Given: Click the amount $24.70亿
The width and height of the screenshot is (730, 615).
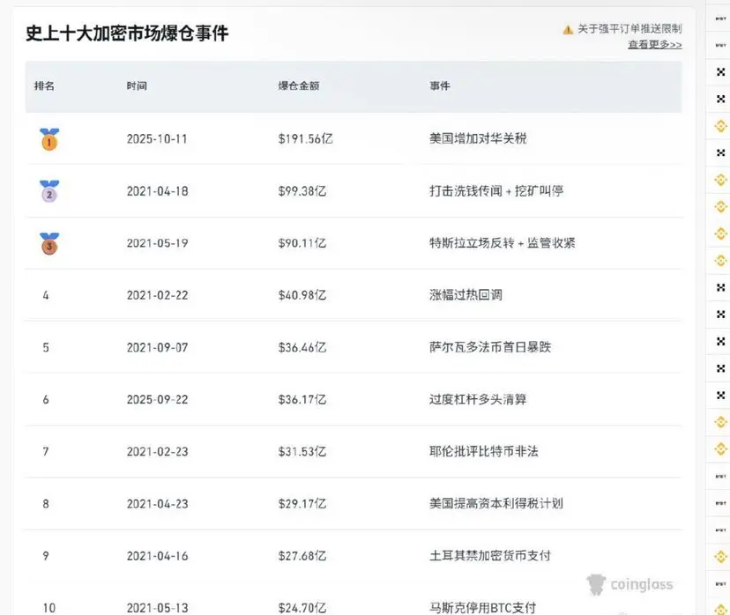Looking at the screenshot, I should 302,608.
